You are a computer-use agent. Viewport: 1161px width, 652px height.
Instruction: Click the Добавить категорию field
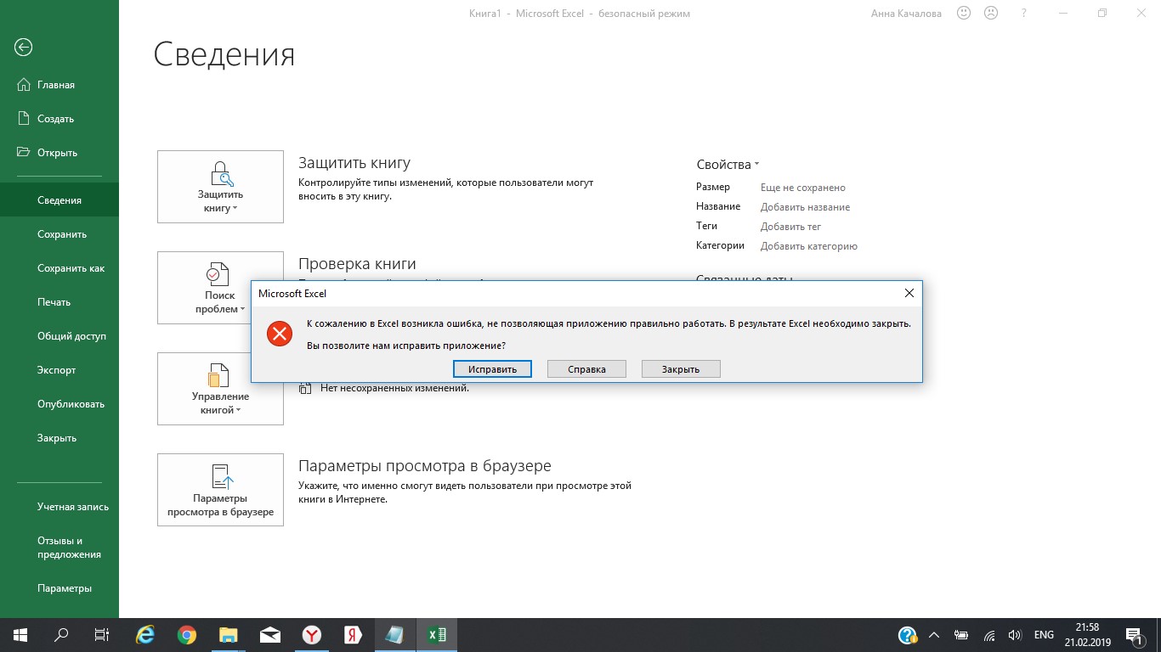[809, 246]
